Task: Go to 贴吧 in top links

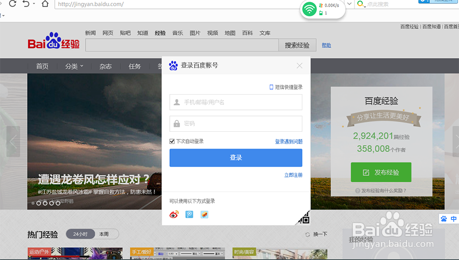Action: pos(125,33)
